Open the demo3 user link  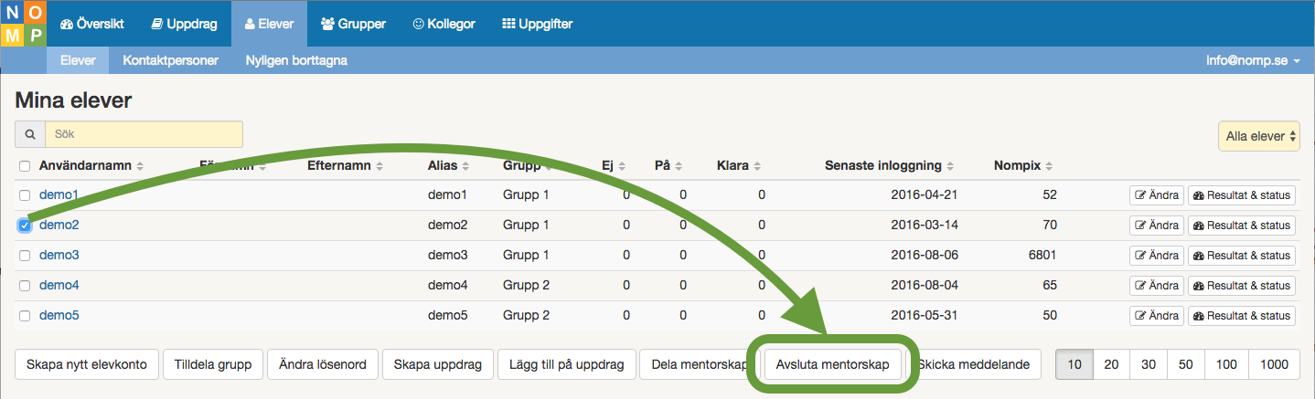coord(59,255)
